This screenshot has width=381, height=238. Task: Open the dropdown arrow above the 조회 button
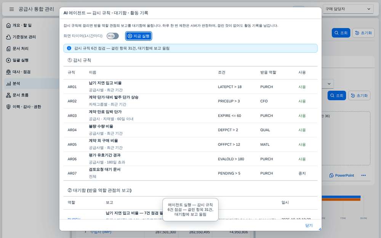pos(329,84)
